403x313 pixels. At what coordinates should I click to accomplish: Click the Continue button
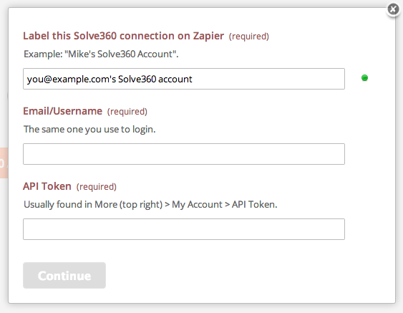(x=64, y=275)
